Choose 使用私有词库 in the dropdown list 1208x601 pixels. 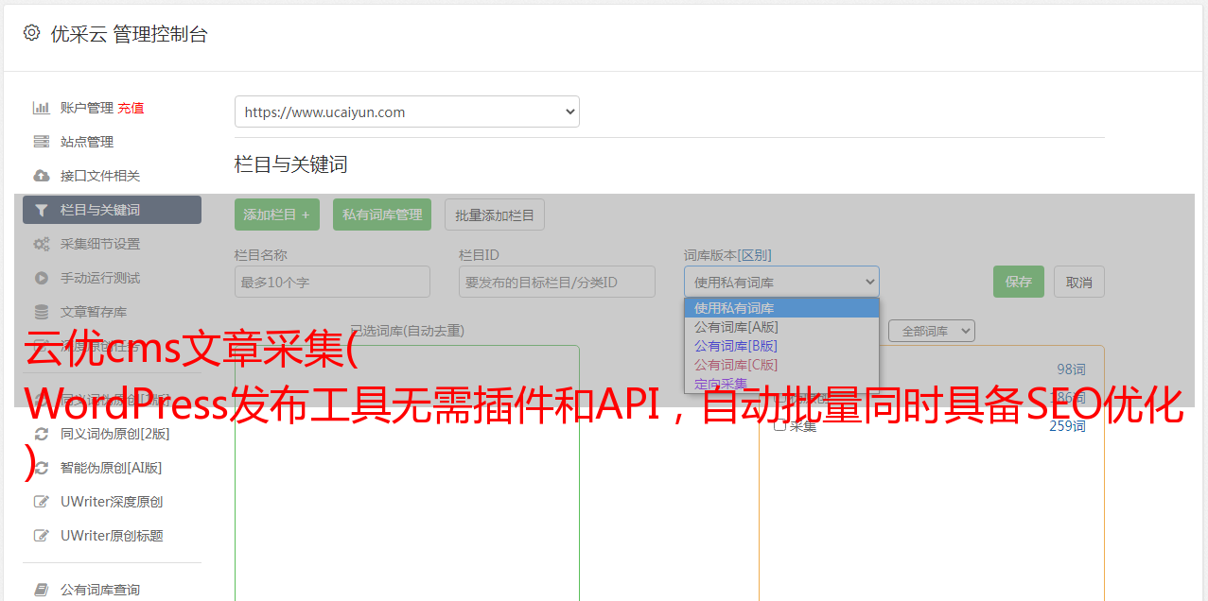781,308
